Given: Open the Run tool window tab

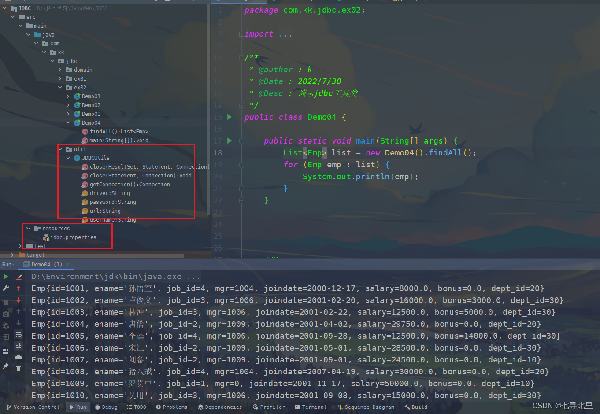Looking at the screenshot, I should pyautogui.click(x=78, y=407).
